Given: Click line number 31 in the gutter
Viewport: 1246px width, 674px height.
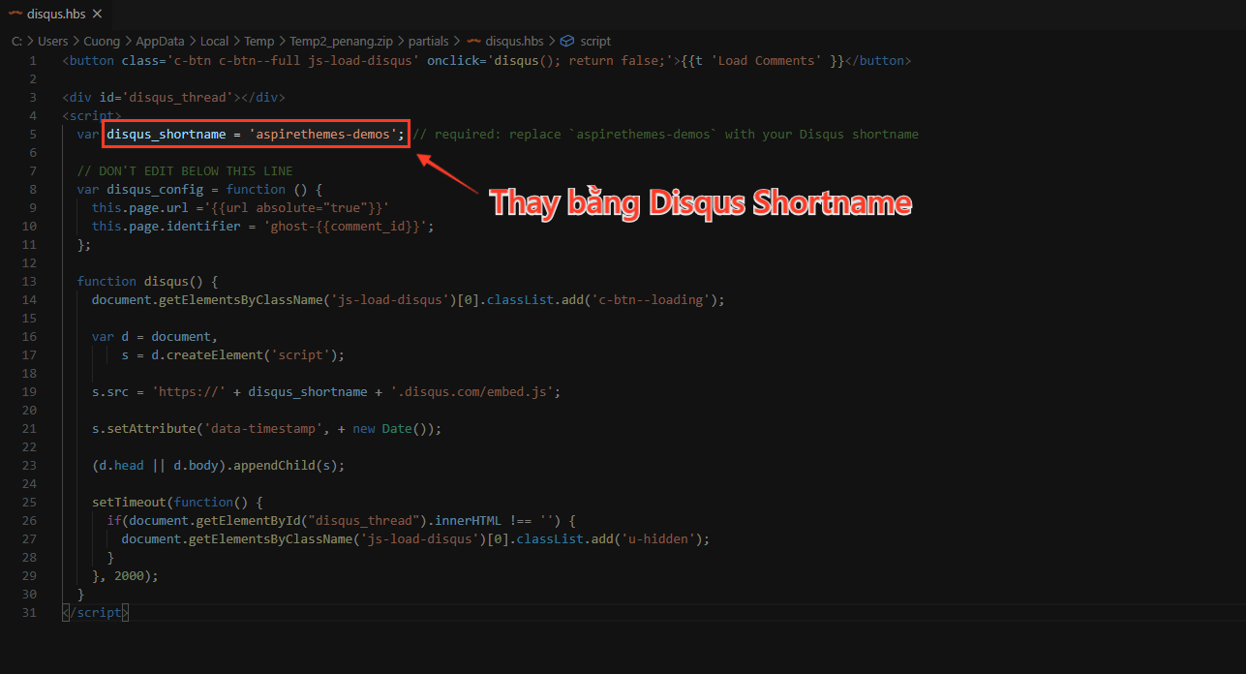Looking at the screenshot, I should 29,612.
